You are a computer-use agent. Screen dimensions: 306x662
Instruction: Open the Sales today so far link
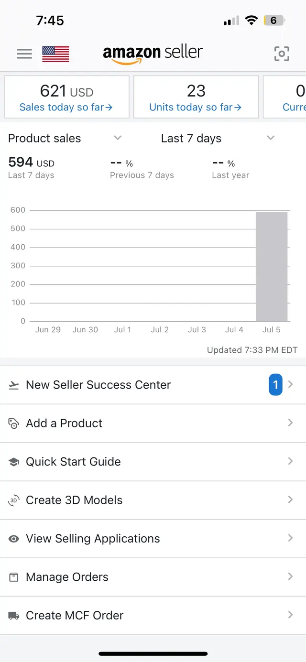(x=66, y=108)
